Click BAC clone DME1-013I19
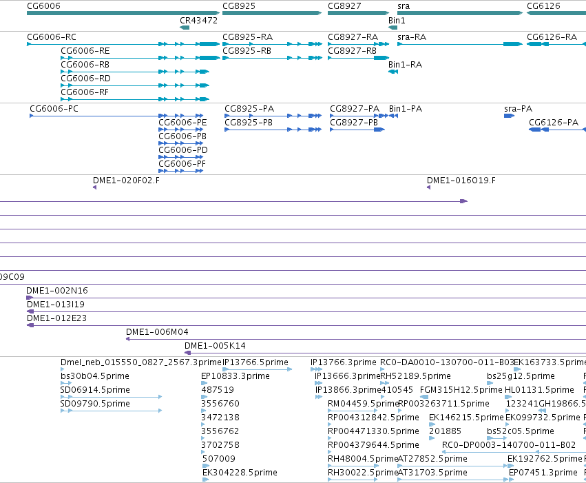This screenshot has width=586, height=483. coord(306,312)
